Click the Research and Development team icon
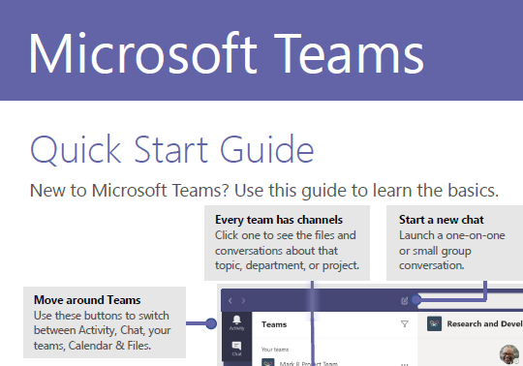This screenshot has width=523, height=366. (434, 323)
